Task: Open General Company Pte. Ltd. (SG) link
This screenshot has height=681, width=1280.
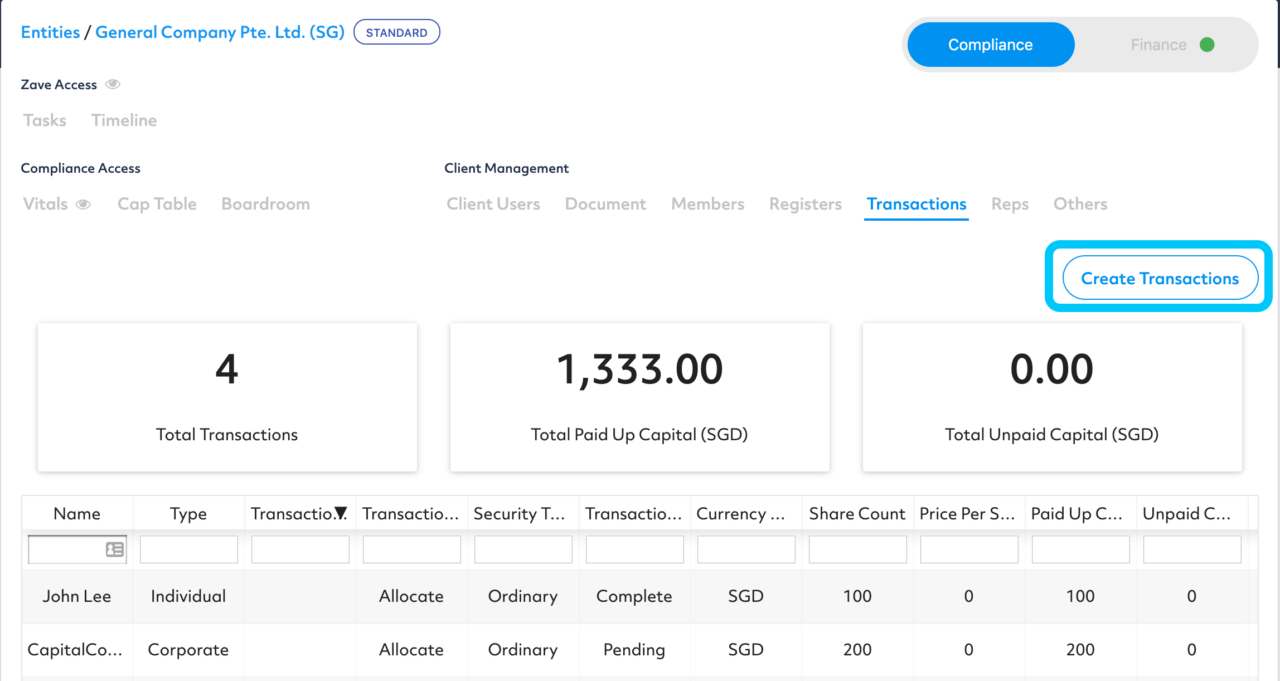Action: point(220,32)
